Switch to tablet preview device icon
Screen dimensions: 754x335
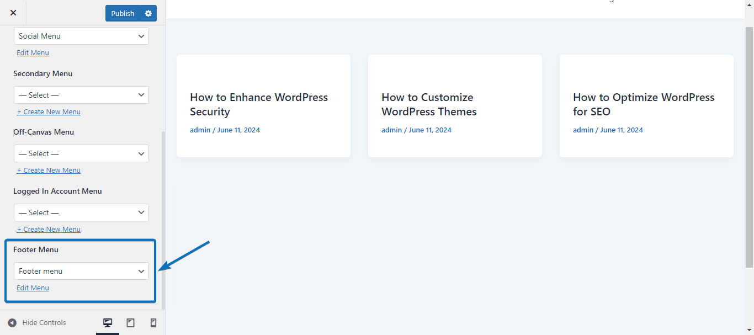coord(131,323)
